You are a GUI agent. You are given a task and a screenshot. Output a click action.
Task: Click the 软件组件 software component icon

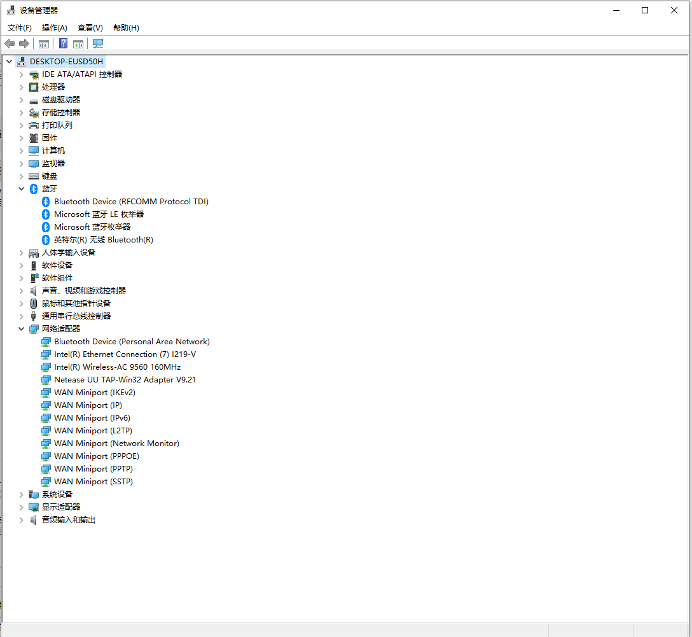click(x=34, y=278)
